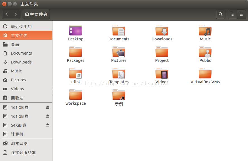Image resolution: width=248 pixels, height=161 pixels.
Task: Go back with the left arrow button
Action: 7,14
